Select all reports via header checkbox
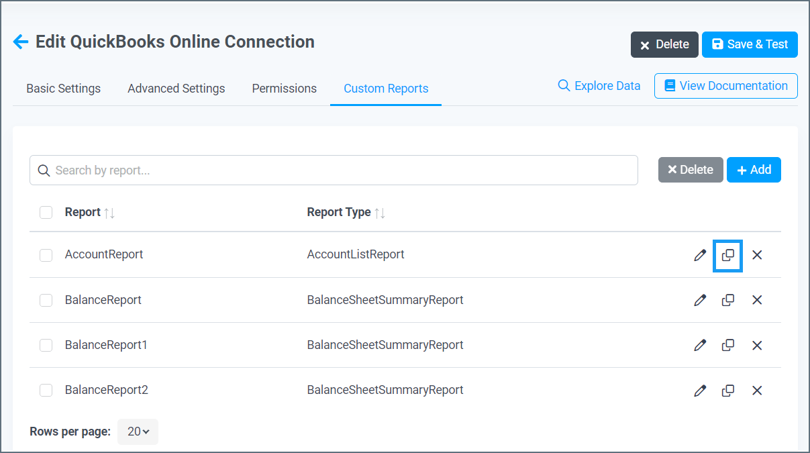This screenshot has height=453, width=810. click(46, 212)
